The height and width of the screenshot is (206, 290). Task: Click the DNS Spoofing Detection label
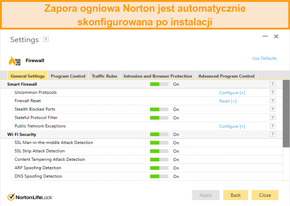coord(38,176)
